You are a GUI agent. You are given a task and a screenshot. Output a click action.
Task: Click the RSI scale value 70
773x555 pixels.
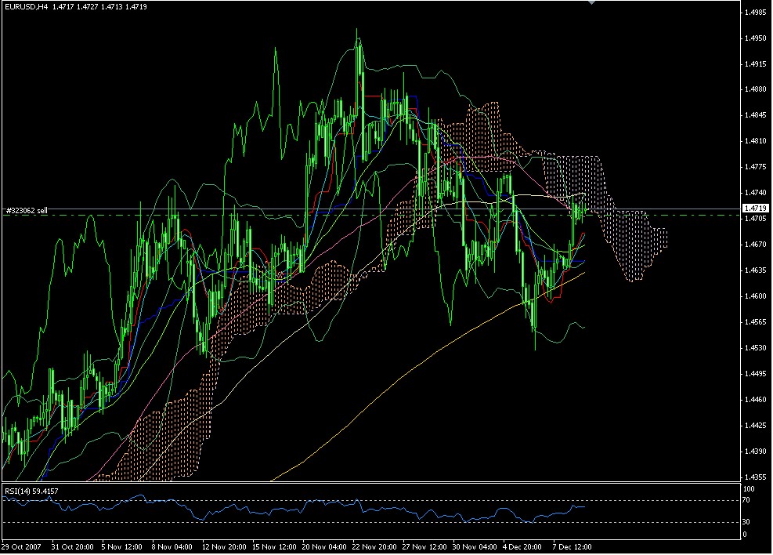pos(746,500)
